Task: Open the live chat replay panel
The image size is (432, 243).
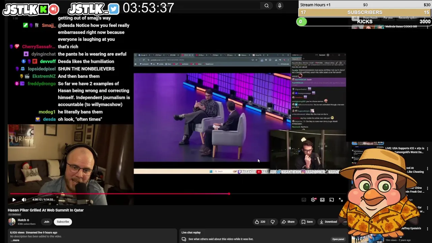Action: (338, 239)
